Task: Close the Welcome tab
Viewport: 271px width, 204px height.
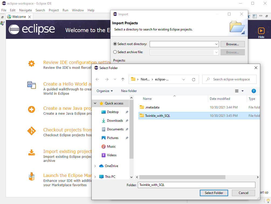Action: pos(30,17)
